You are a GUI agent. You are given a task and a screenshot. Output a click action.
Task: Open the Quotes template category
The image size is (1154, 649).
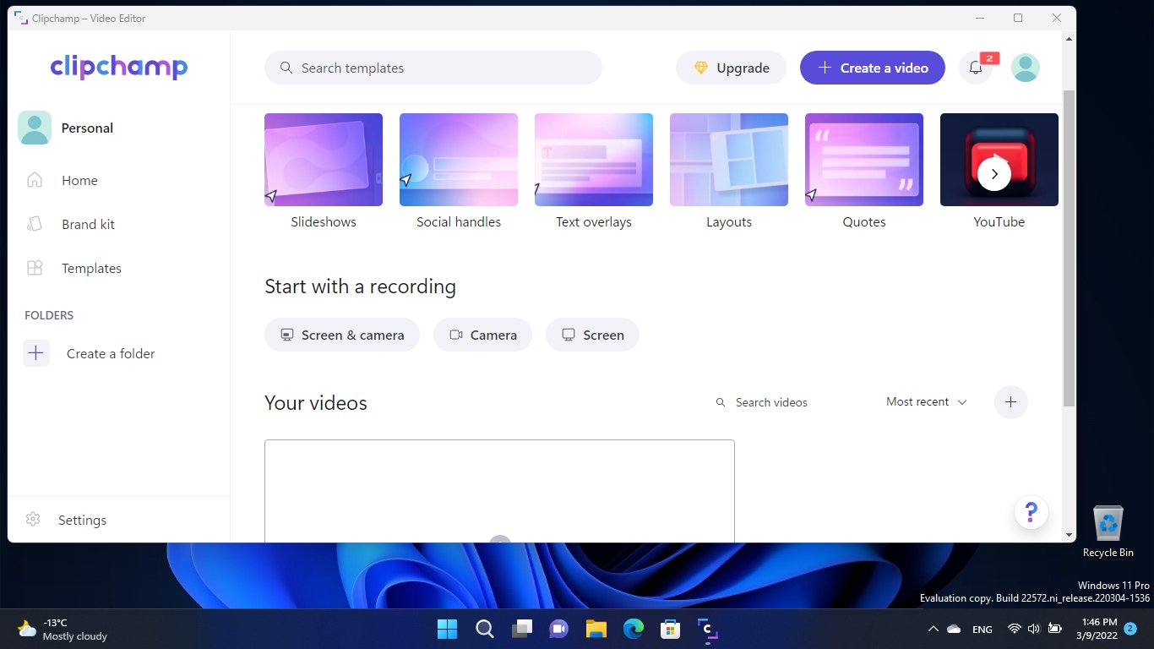tap(864, 172)
